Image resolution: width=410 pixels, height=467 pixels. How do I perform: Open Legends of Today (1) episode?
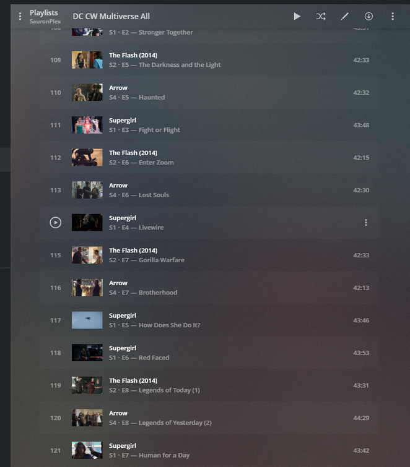169,390
